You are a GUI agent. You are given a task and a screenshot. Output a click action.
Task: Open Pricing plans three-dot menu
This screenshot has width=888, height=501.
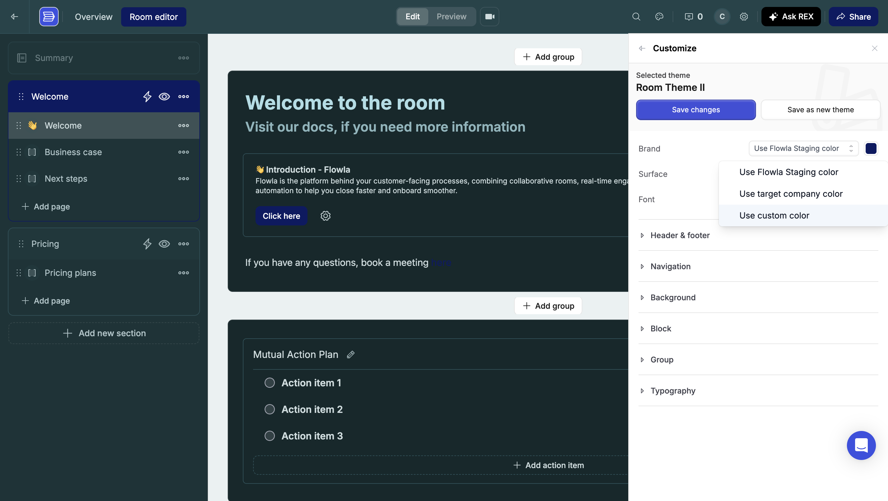point(183,273)
